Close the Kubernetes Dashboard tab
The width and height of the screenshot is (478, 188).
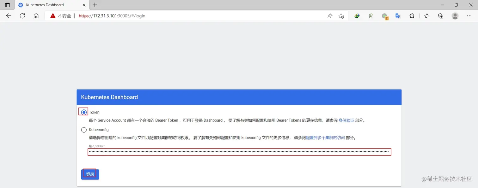[x=84, y=5]
